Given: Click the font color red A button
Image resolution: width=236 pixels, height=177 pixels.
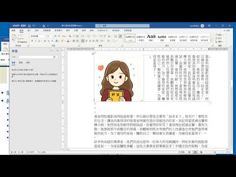Looking at the screenshot, I should [x=68, y=41].
